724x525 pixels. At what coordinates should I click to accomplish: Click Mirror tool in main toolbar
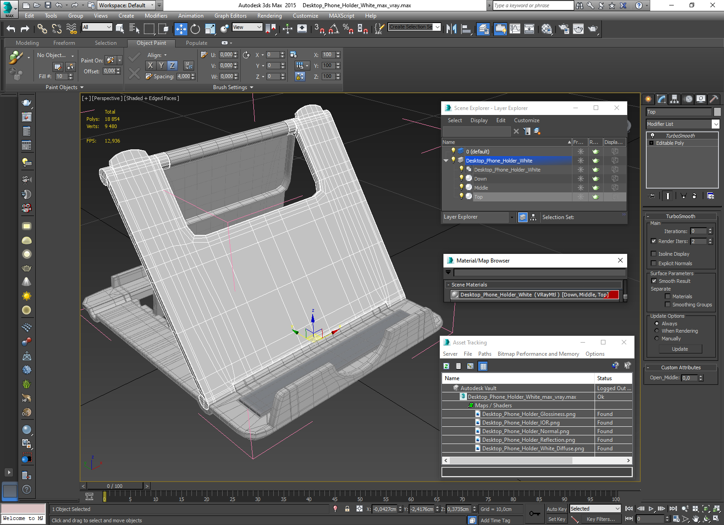pyautogui.click(x=451, y=29)
